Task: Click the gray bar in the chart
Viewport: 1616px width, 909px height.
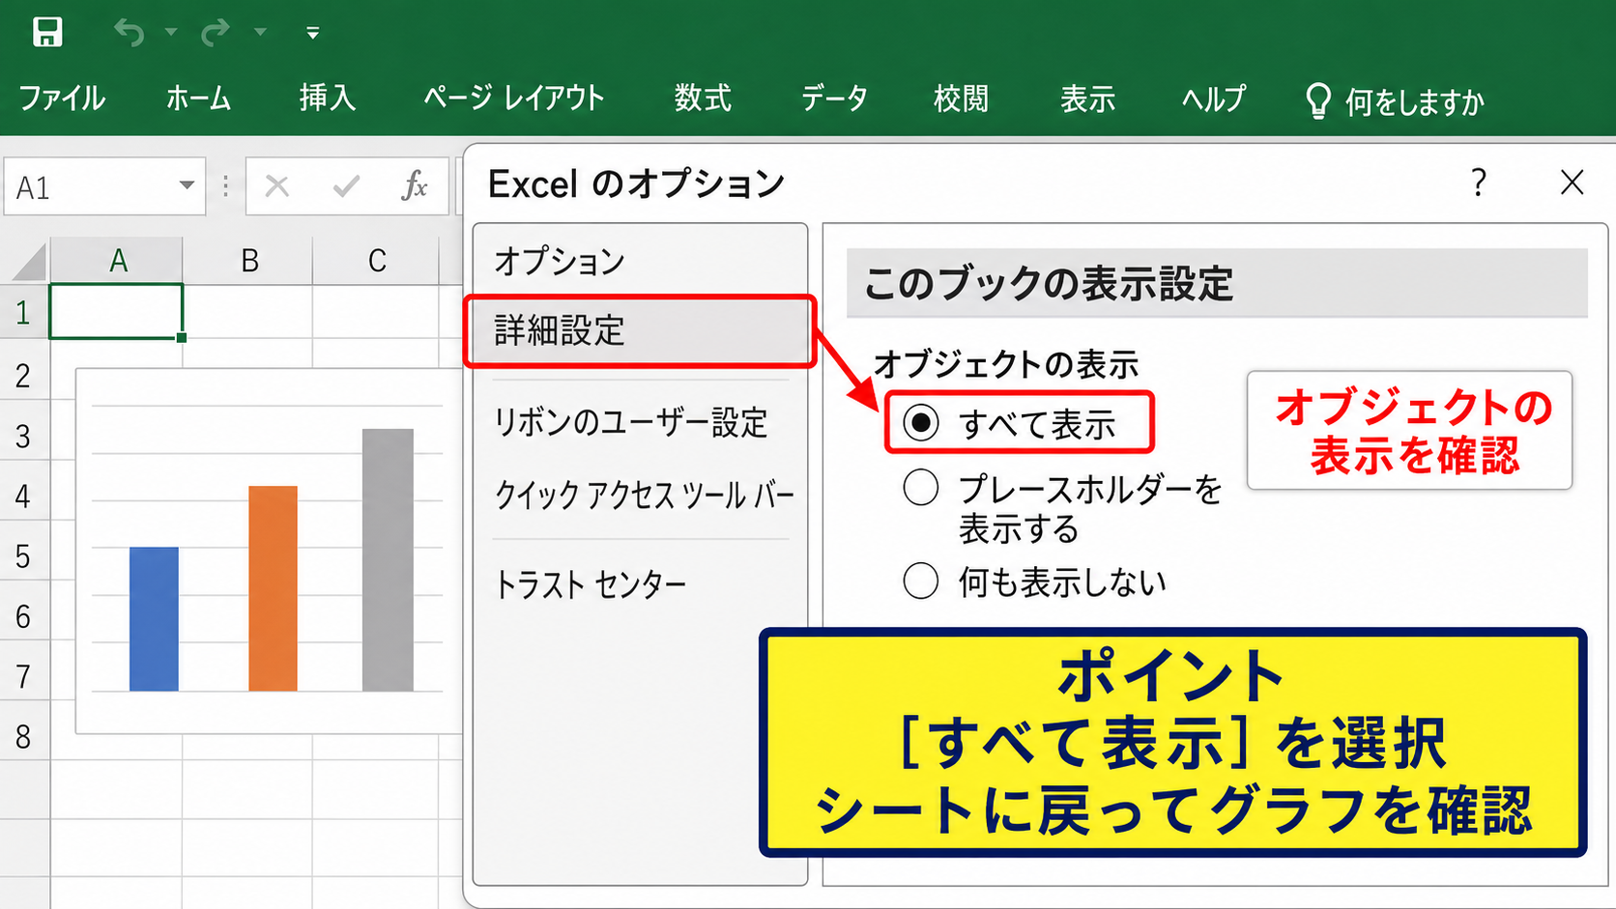Action: click(388, 560)
